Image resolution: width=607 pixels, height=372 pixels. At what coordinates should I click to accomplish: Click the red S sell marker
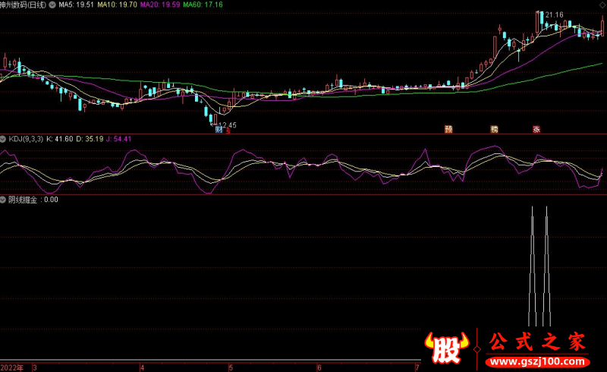click(x=228, y=131)
